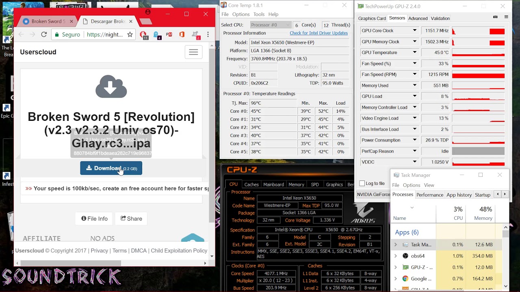Expand the Google Chrome process row
The height and width of the screenshot is (292, 520).
396,279
